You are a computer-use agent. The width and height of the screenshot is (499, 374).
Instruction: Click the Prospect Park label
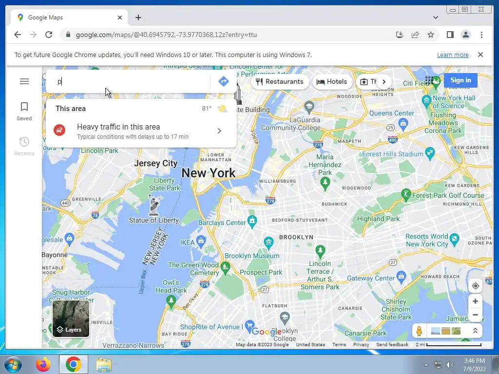point(261,273)
